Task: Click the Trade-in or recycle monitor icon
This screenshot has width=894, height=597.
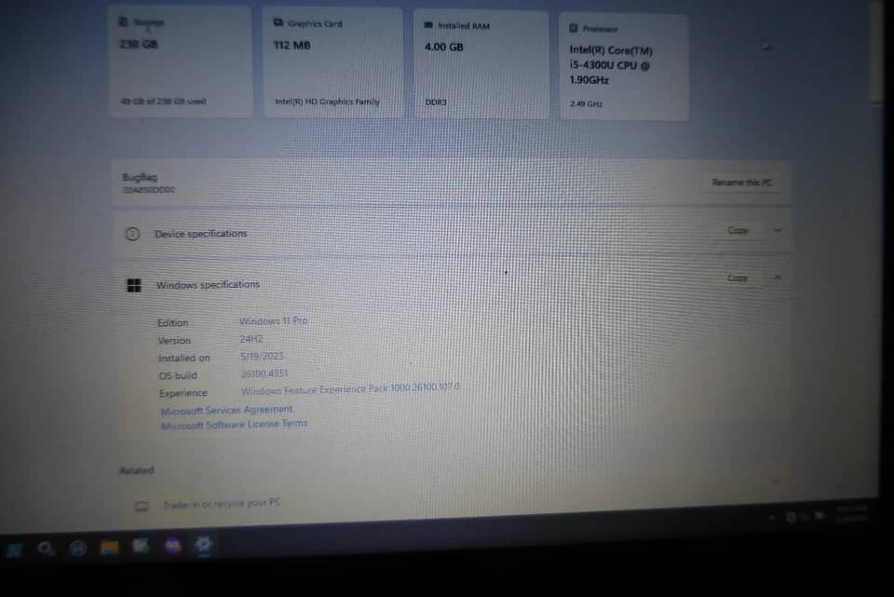Action: click(x=142, y=506)
